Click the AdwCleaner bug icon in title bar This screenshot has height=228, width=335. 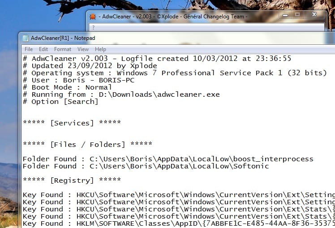point(93,17)
